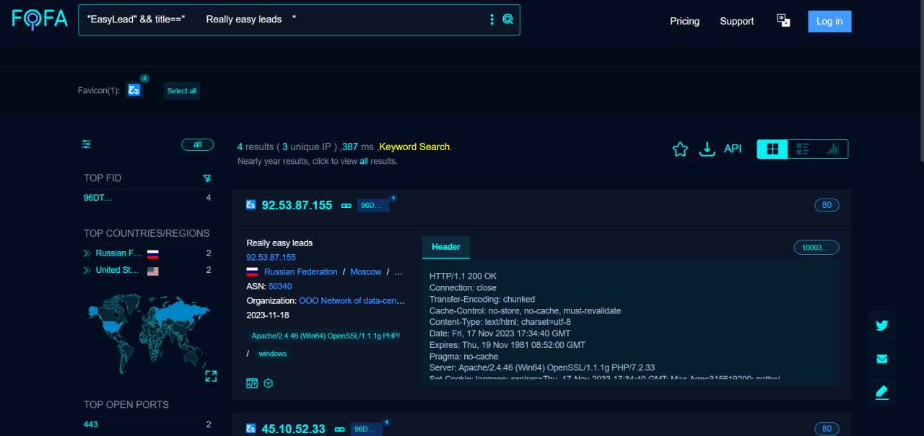Screen dimensions: 924x436
Task: Click port 80 badge for 45.10.52.33
Action: (827, 429)
